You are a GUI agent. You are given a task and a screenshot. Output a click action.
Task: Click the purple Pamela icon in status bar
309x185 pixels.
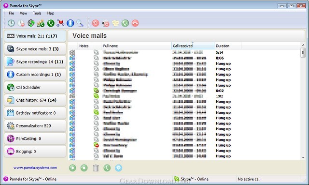pyautogui.click(x=6, y=179)
